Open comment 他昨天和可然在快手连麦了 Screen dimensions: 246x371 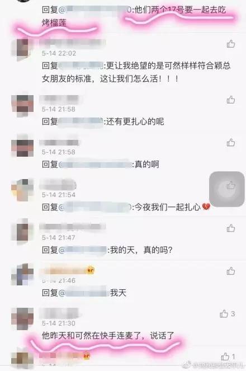pos(108,336)
